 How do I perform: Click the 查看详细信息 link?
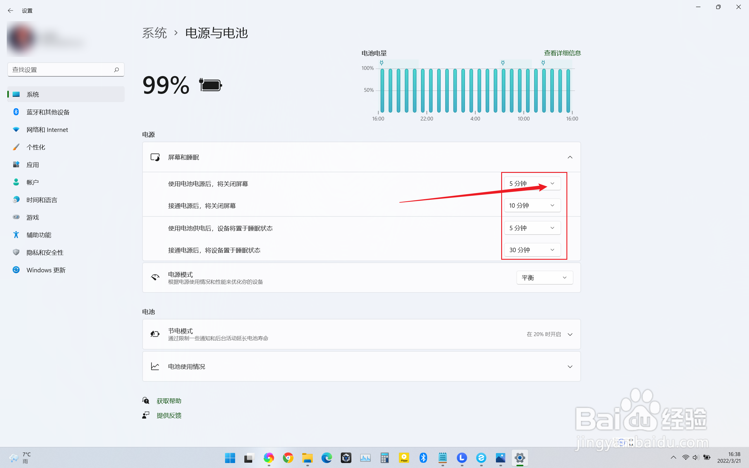[x=562, y=53]
